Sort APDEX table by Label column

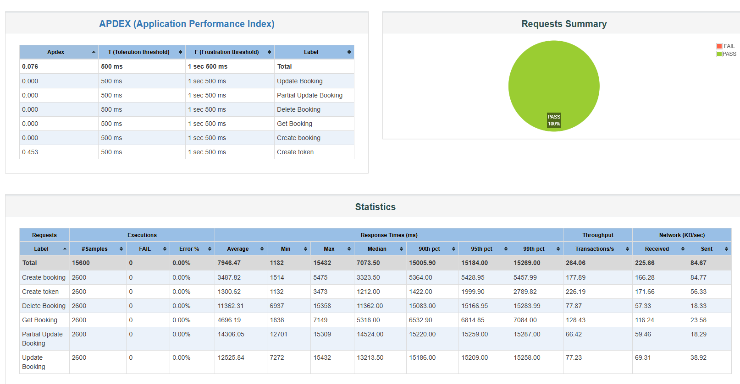(x=314, y=52)
